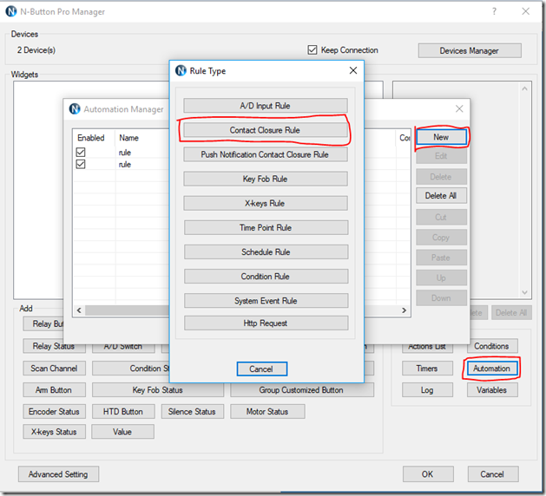Choose Time Point Rule
Screen dimensions: 546x496
[x=266, y=227]
